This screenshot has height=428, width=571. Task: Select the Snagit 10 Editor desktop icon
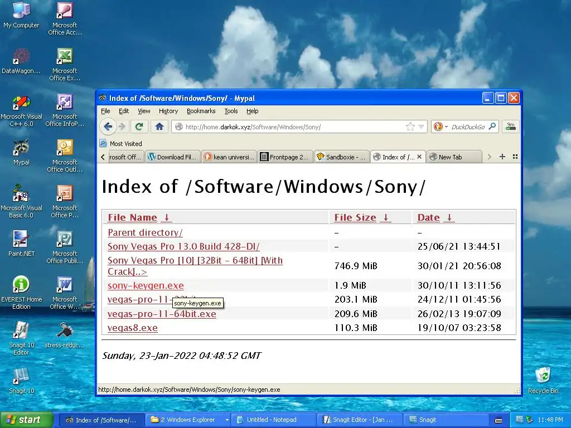coord(21,338)
